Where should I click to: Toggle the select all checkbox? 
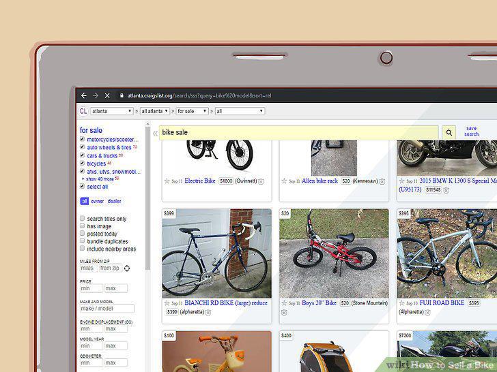(82, 186)
